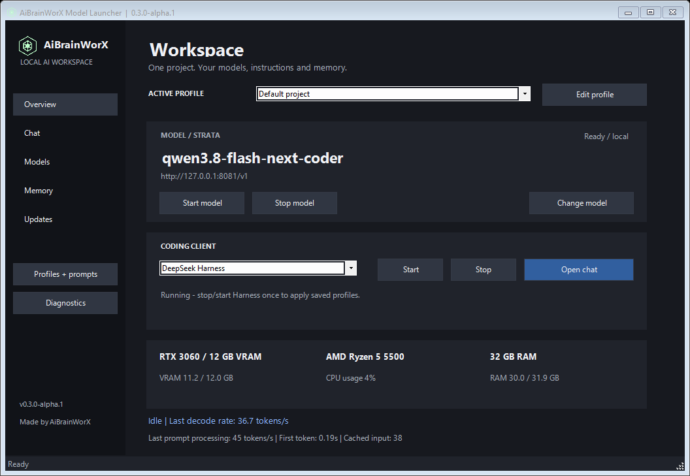The image size is (690, 476).
Task: Click the Default project profile field
Action: tap(387, 94)
